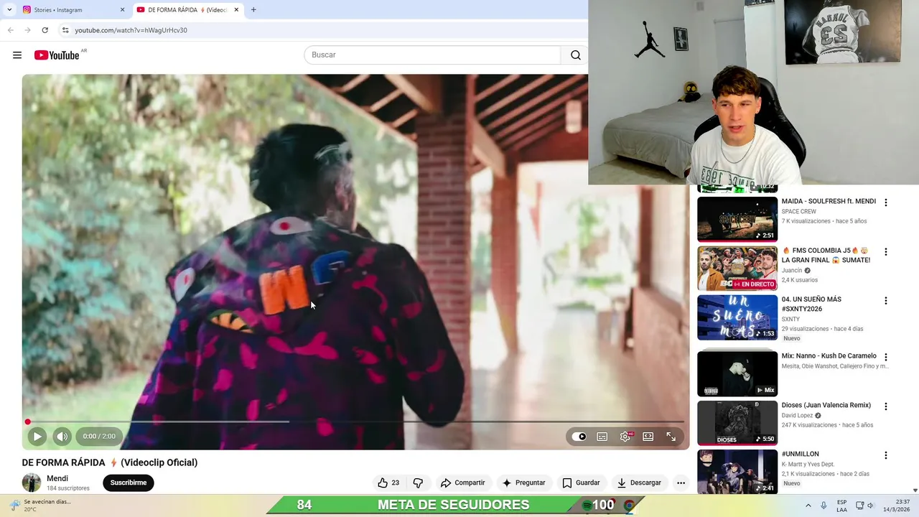Open Chrome from the taskbar

pyautogui.click(x=629, y=506)
